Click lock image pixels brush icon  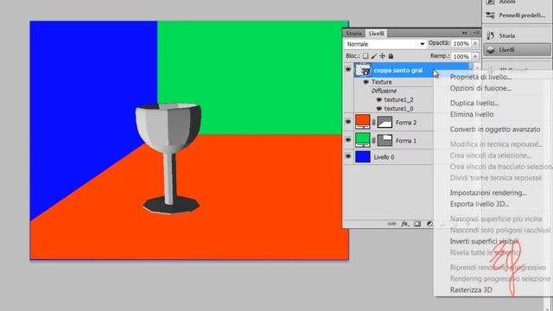(x=374, y=56)
